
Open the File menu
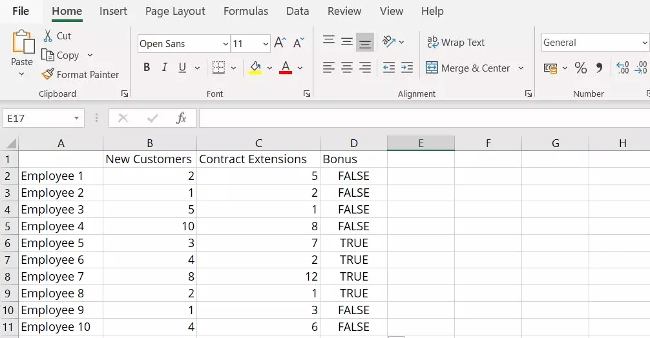[x=21, y=11]
